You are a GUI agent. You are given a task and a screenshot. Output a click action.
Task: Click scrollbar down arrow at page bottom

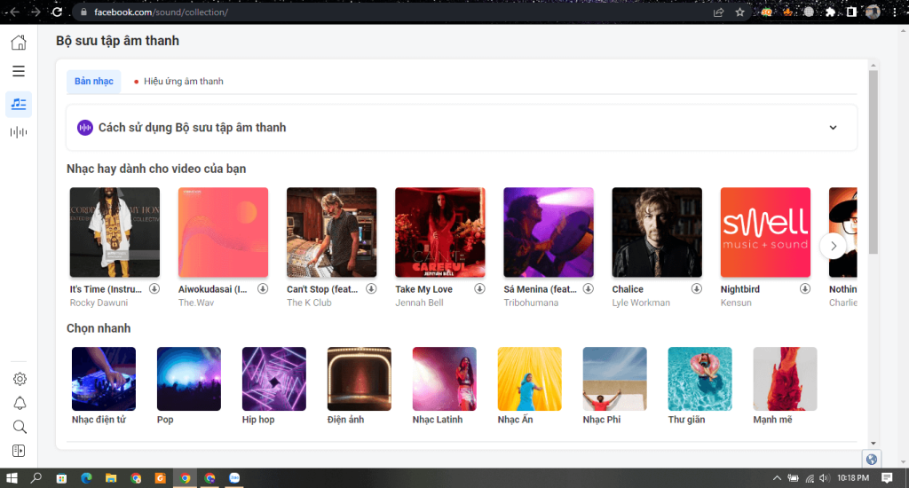point(873,443)
